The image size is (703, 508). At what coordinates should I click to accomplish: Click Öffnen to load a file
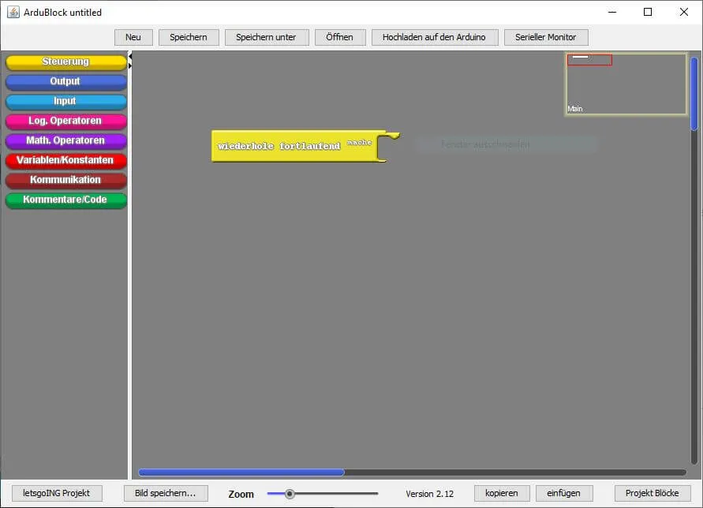(340, 37)
